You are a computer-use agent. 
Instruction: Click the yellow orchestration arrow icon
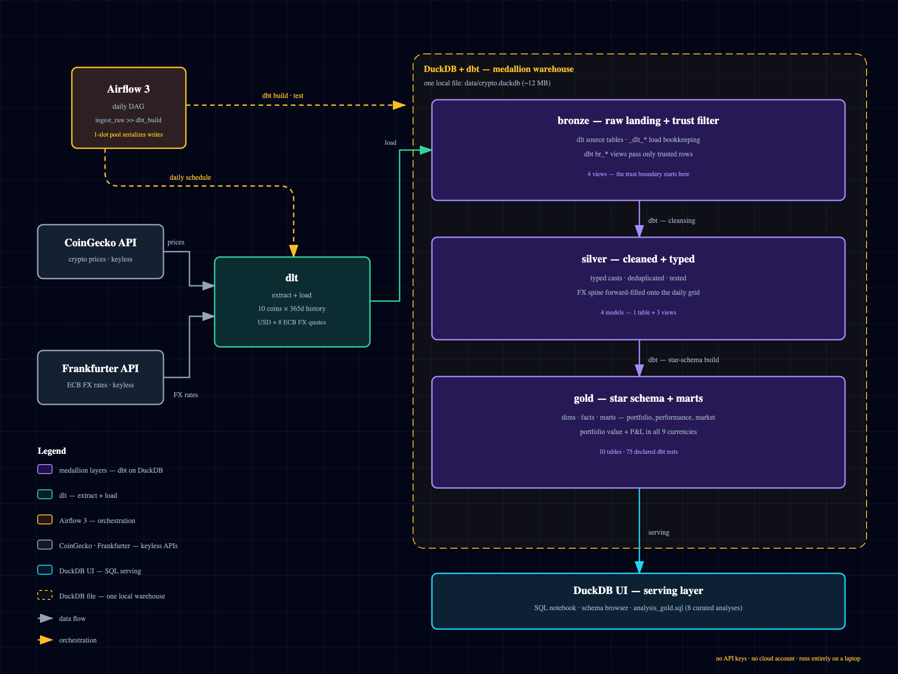pos(45,640)
